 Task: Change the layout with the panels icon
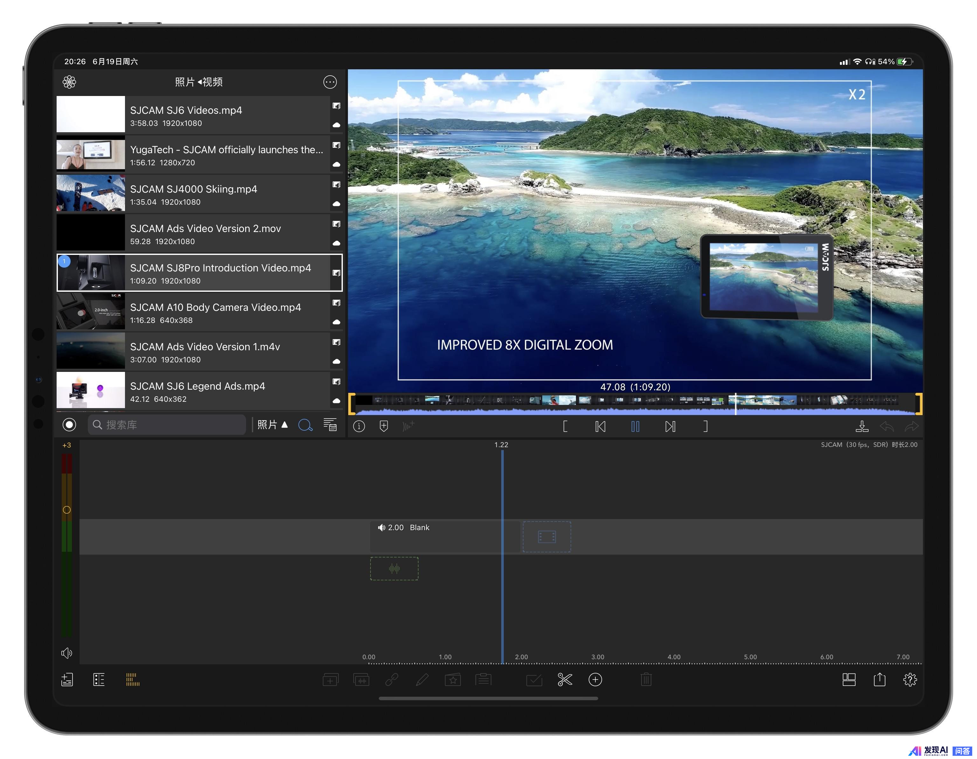(x=849, y=680)
